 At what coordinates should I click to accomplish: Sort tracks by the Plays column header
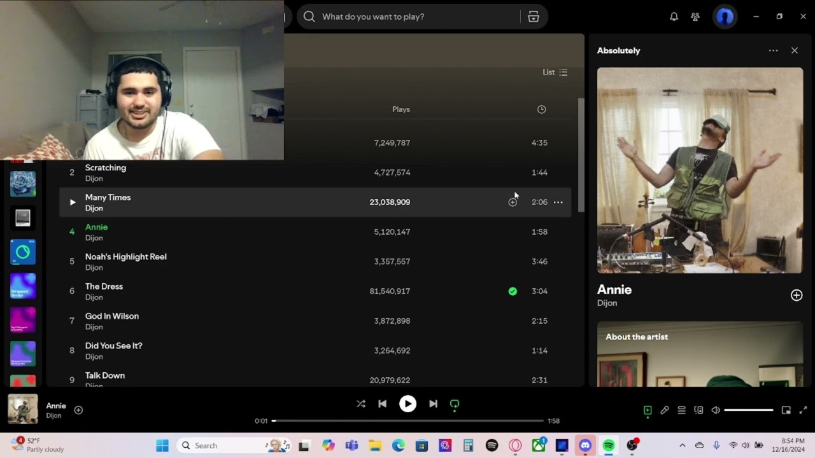tap(401, 109)
